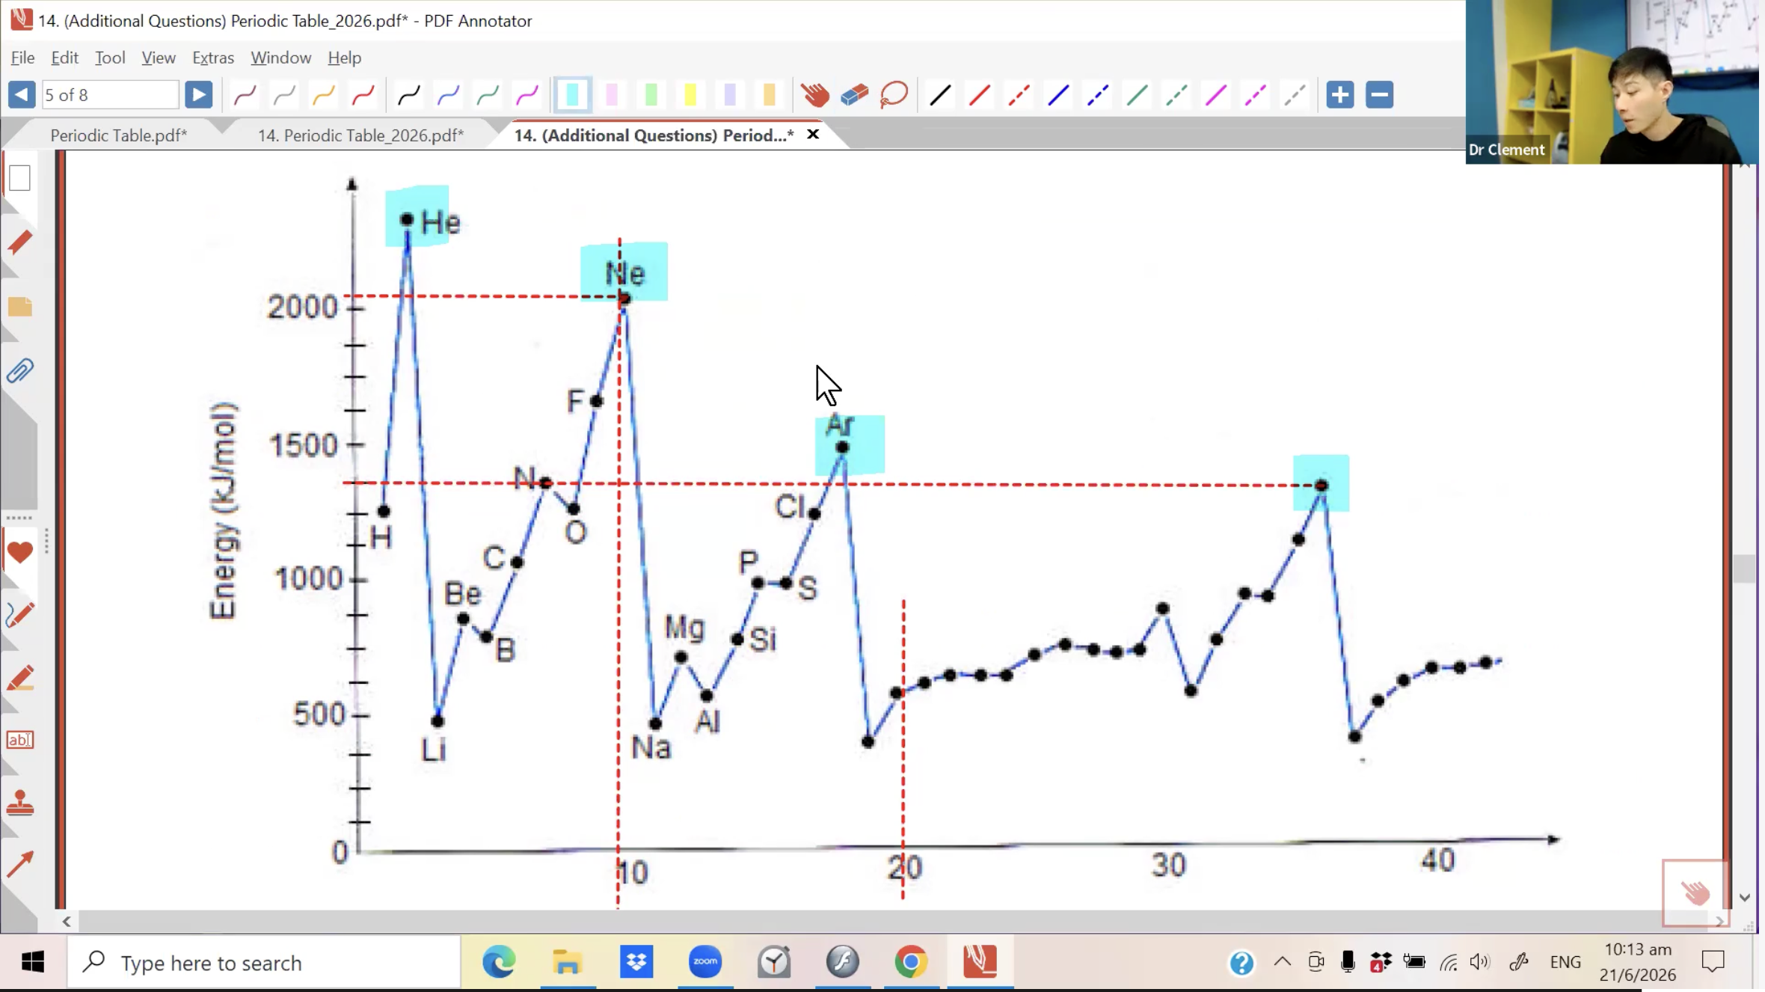Select the stamp tool in sidebar

20,803
